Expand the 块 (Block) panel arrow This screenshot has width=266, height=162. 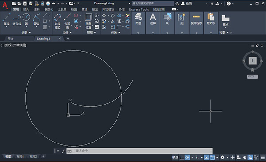click(167, 33)
